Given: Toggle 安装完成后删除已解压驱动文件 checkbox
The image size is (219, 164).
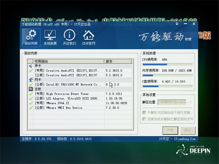Looking at the screenshot, I should click(144, 119).
